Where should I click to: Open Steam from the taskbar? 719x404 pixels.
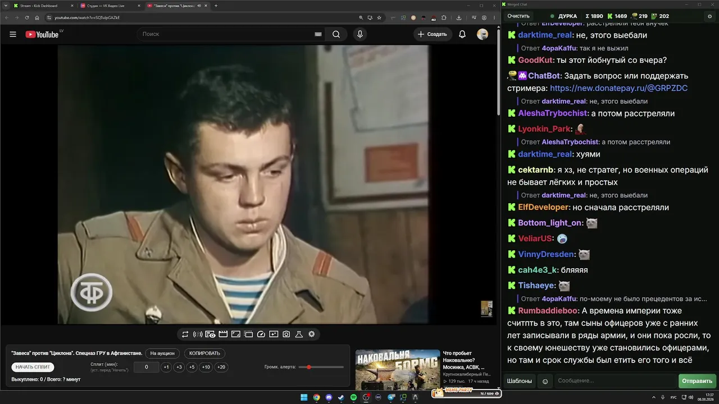pyautogui.click(x=341, y=397)
